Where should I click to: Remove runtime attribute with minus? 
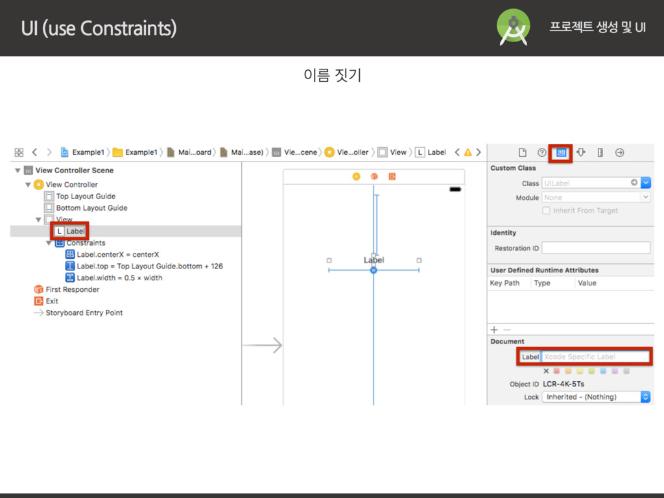[507, 329]
